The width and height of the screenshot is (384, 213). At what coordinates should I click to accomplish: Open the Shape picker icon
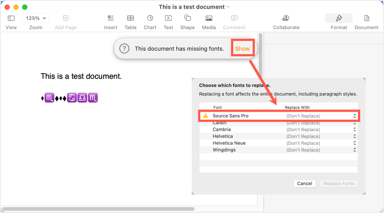tap(187, 18)
